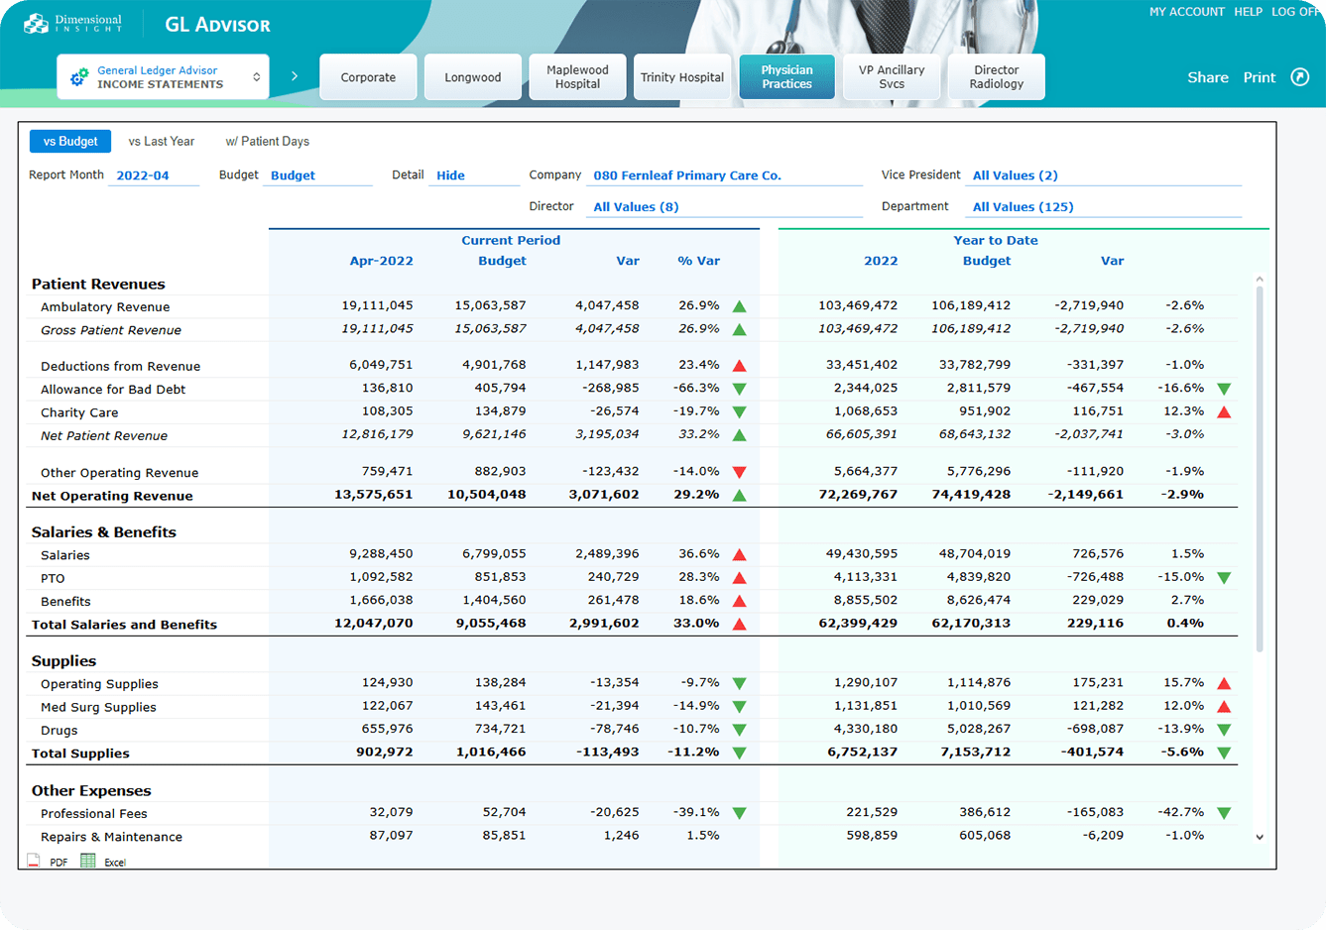
Task: Open the Report Month 2022-04 dropdown
Action: click(154, 175)
